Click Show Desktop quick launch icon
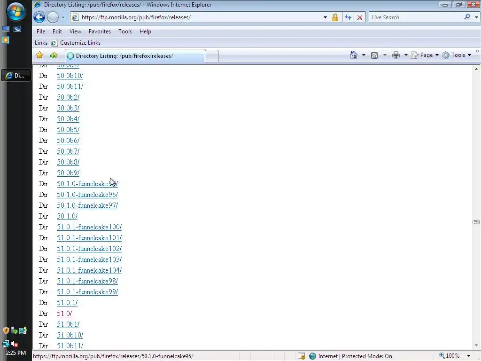Viewport: 481px width, 361px height. 6,29
